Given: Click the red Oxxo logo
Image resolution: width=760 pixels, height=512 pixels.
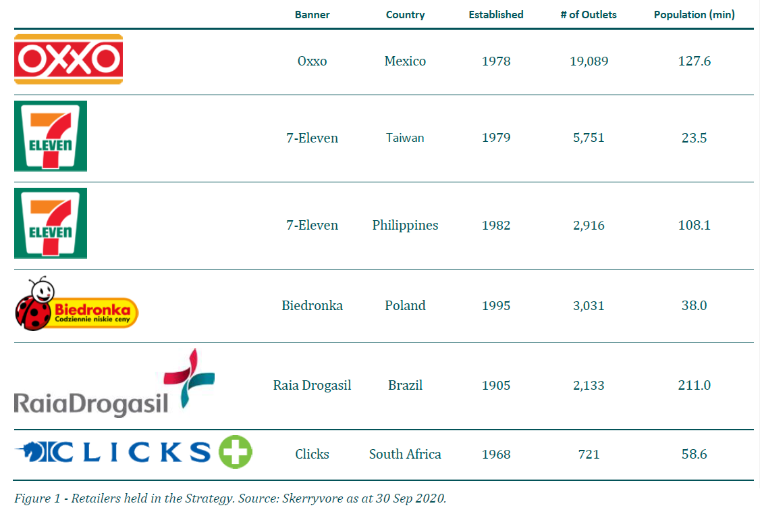Looking at the screenshot, I should [x=68, y=59].
